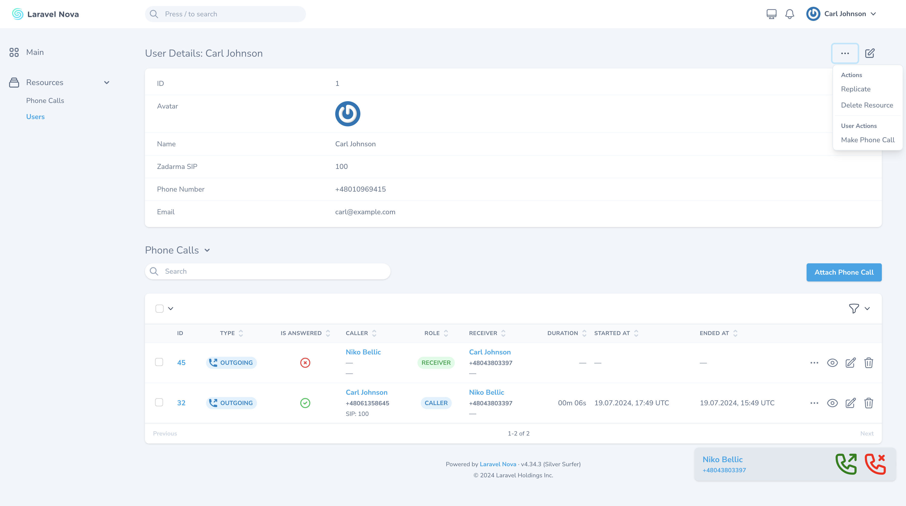Open the Carl Johnson account dropdown
Screen dimensions: 906x506
tap(845, 14)
